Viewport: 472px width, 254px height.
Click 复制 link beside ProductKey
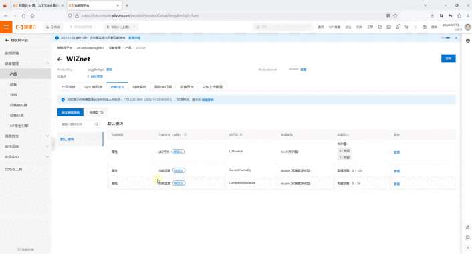(109, 70)
